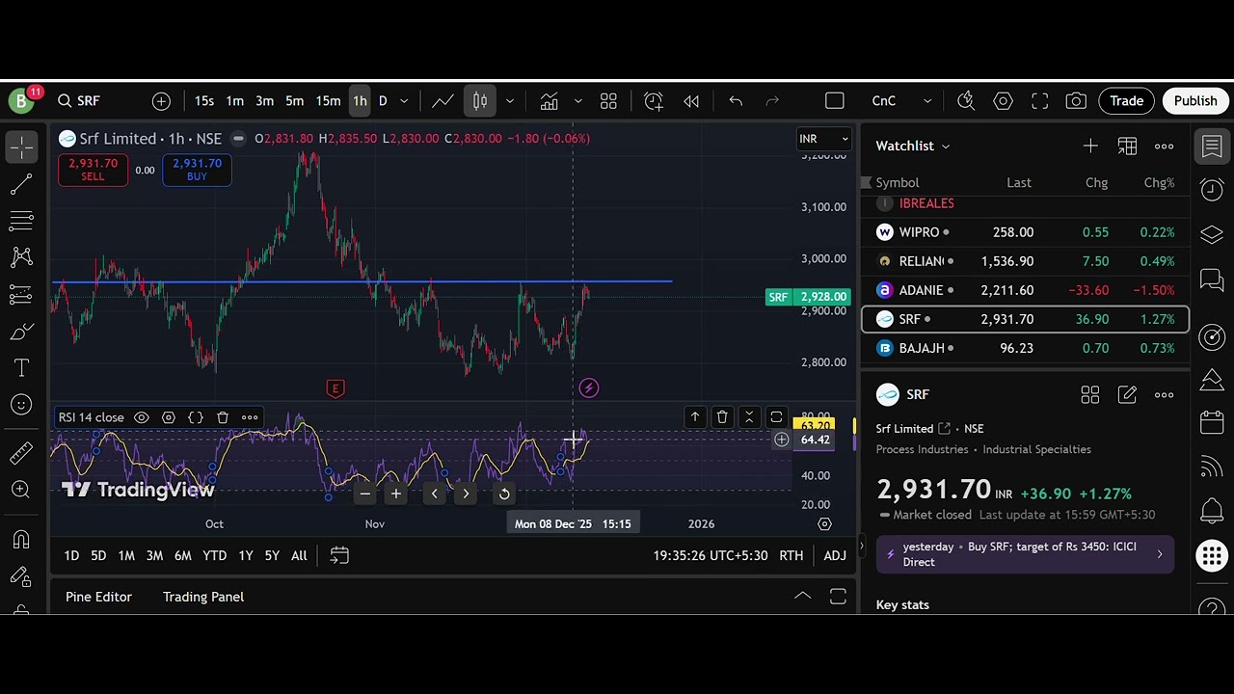
Task: Open the SRF symbol search box
Action: [x=79, y=100]
